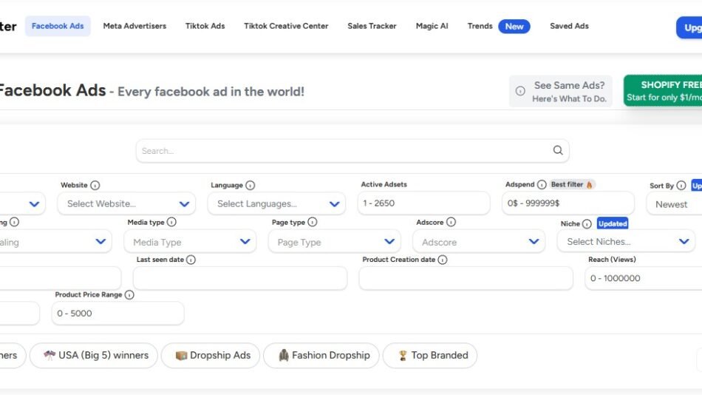Click the Niche info icon
Viewport: 702px width, 395px height.
(587, 224)
